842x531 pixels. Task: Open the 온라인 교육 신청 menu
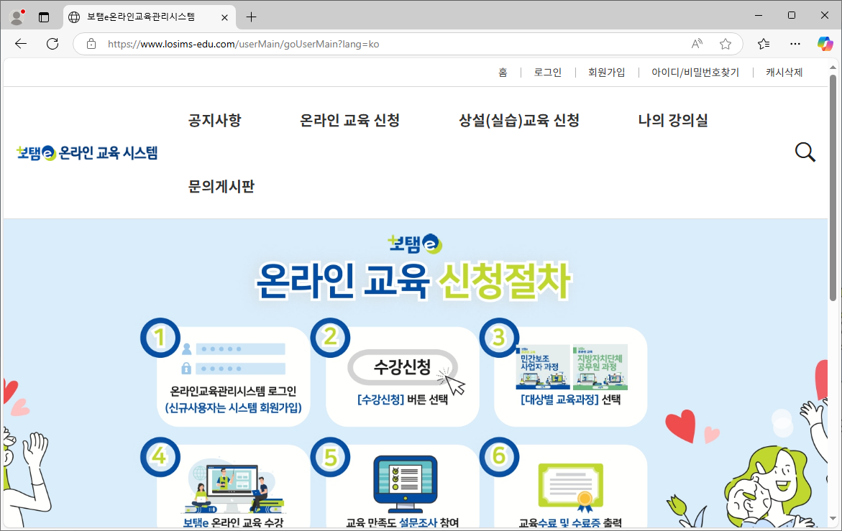point(350,120)
